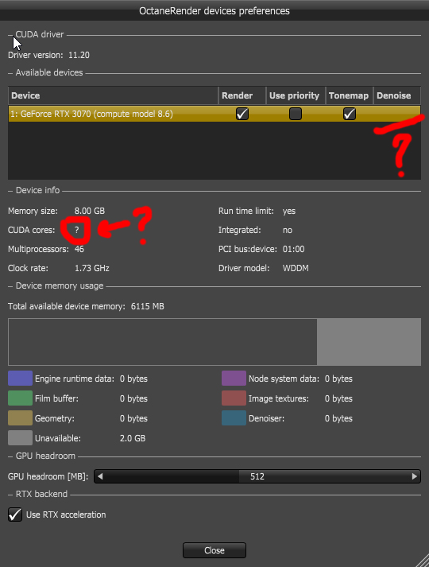The height and width of the screenshot is (567, 429).
Task: Click the Film buffer green swatch
Action: tap(20, 398)
